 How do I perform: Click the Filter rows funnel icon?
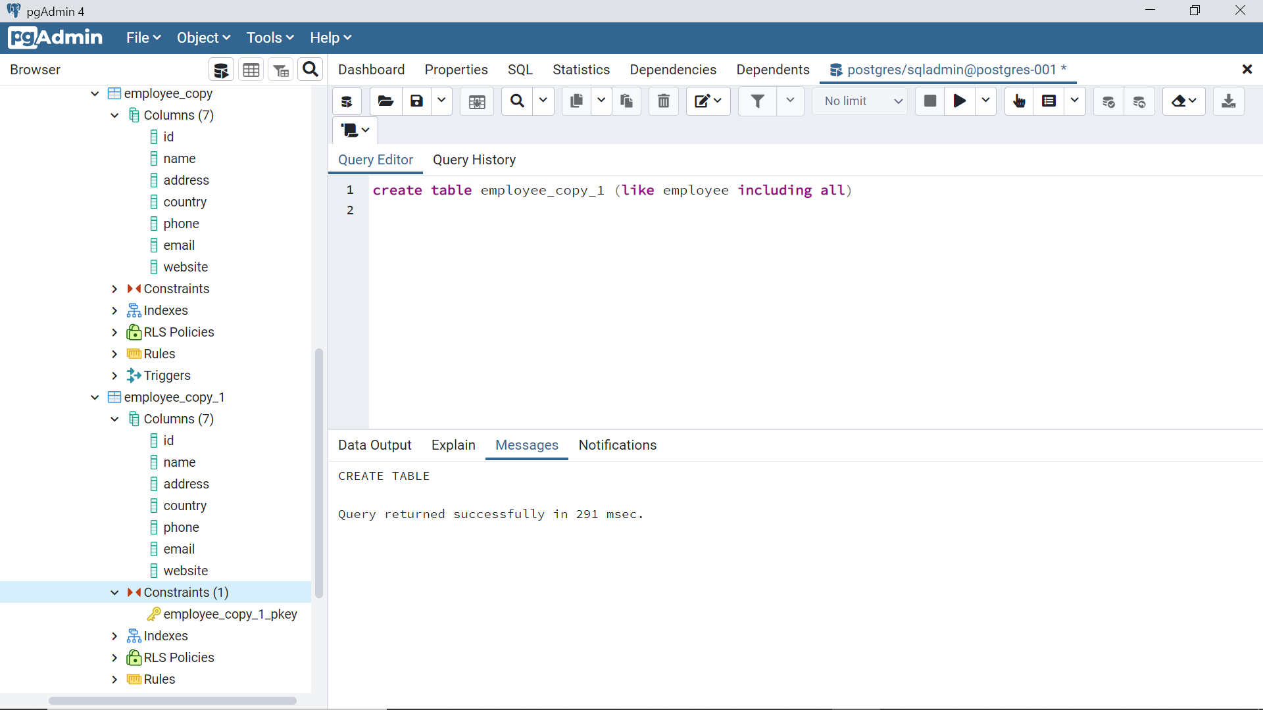click(x=757, y=101)
